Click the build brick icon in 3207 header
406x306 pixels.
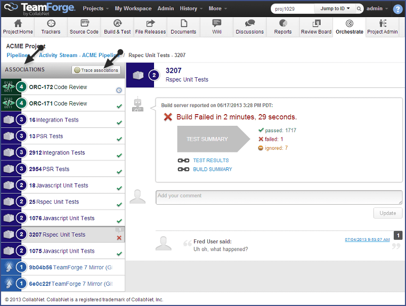tap(138, 75)
